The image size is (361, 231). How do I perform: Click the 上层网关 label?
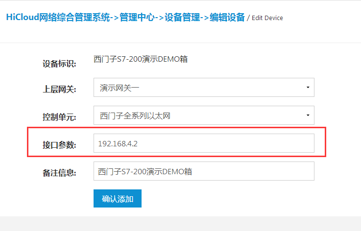tap(59, 90)
